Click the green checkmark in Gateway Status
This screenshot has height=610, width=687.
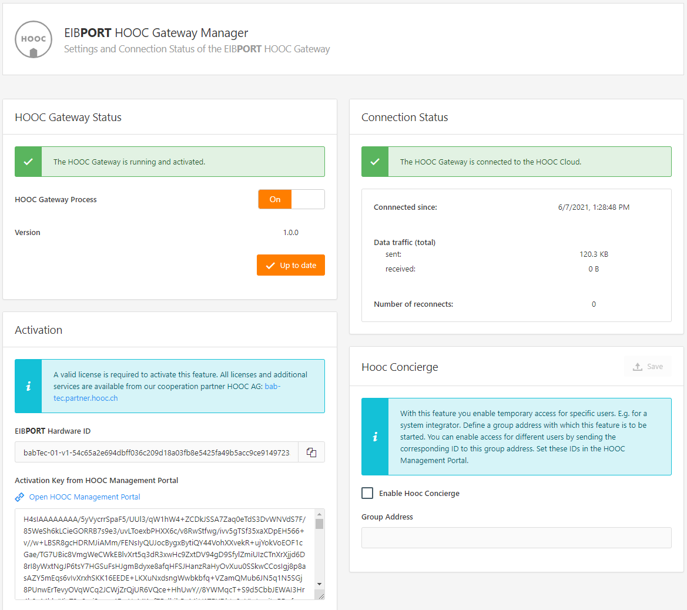[28, 162]
